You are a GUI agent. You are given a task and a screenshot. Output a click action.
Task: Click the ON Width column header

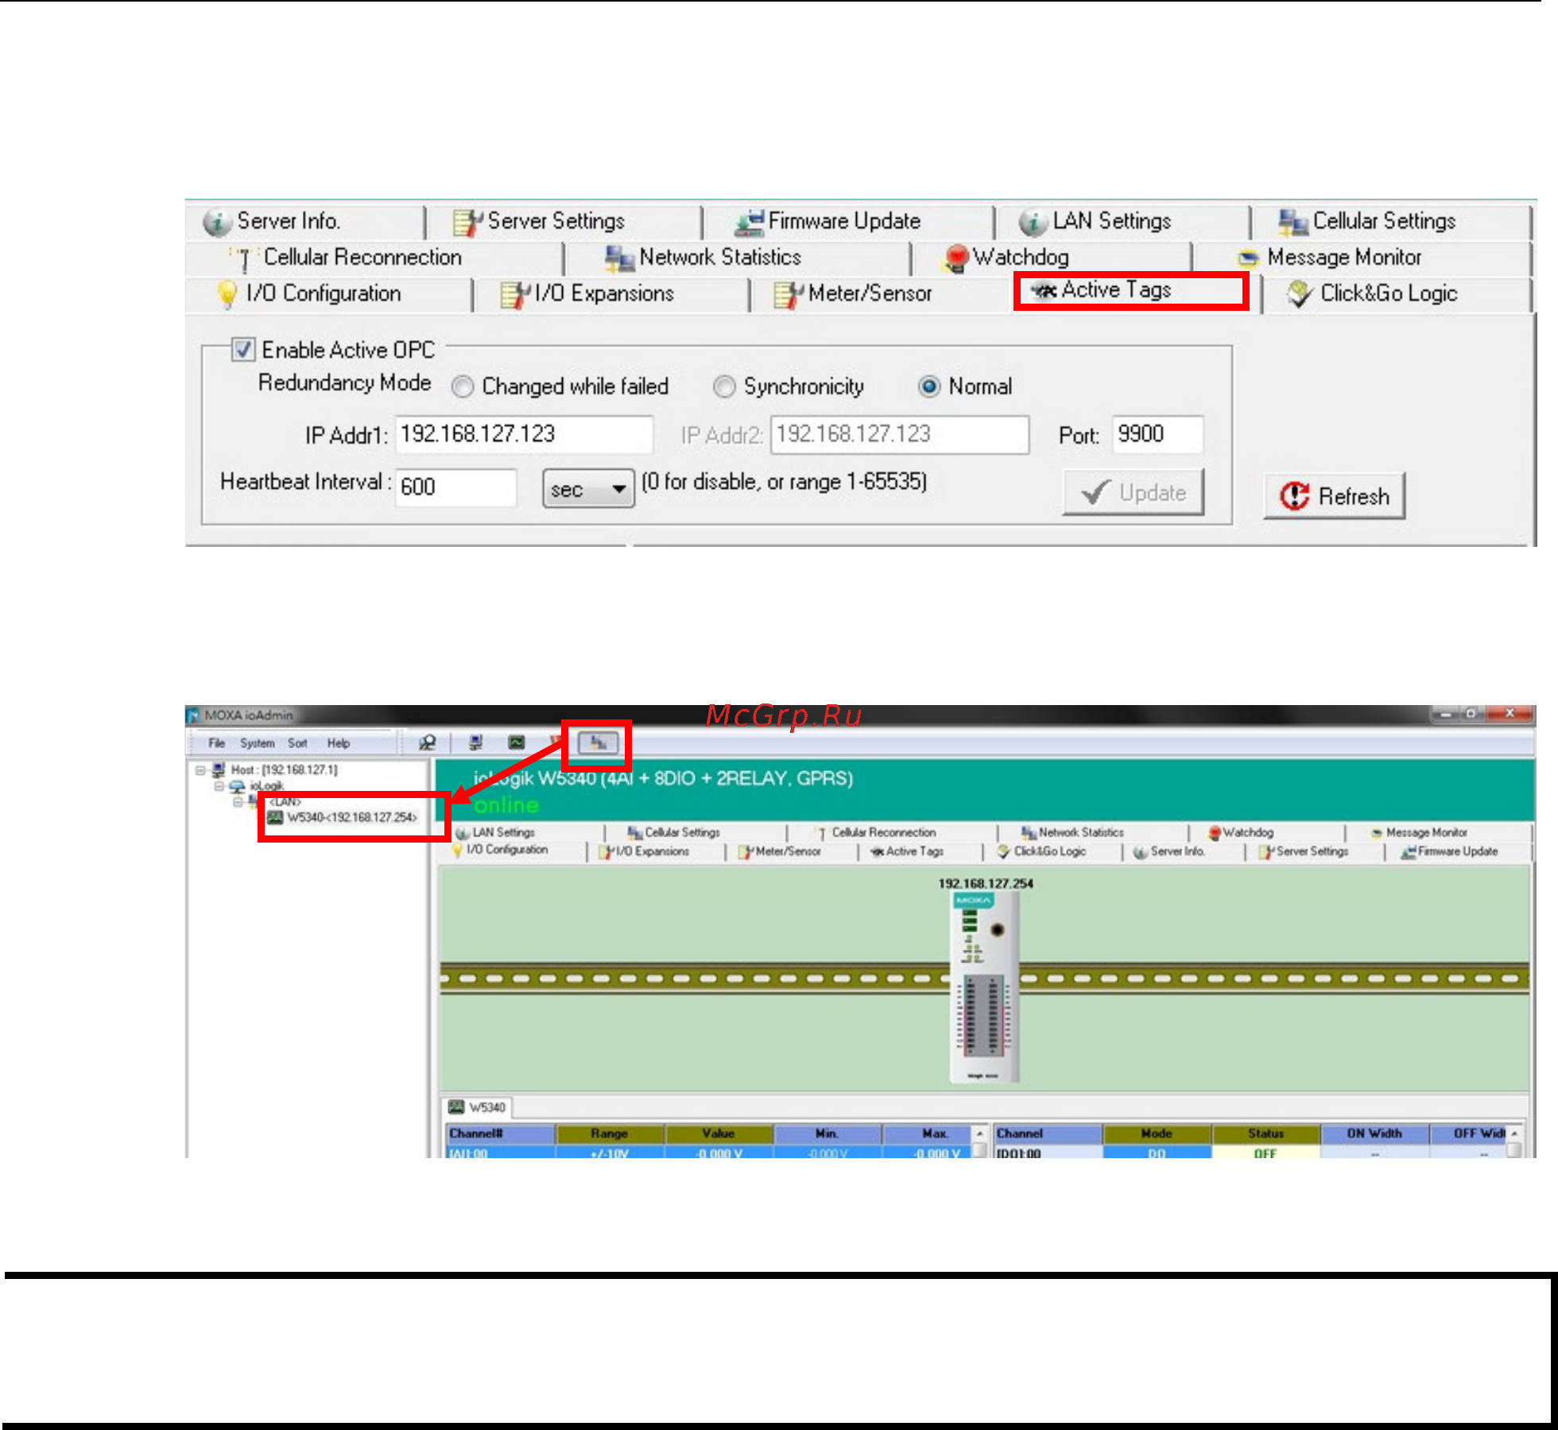click(x=1374, y=1134)
